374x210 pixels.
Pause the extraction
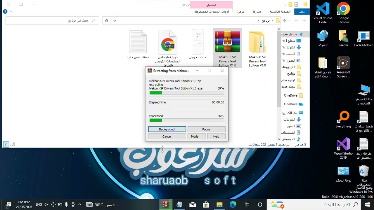pyautogui.click(x=206, y=129)
